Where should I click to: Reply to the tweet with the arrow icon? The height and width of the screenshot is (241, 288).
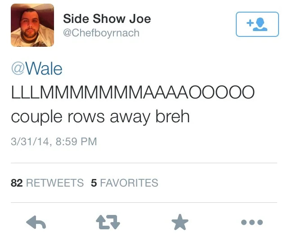pos(36,222)
